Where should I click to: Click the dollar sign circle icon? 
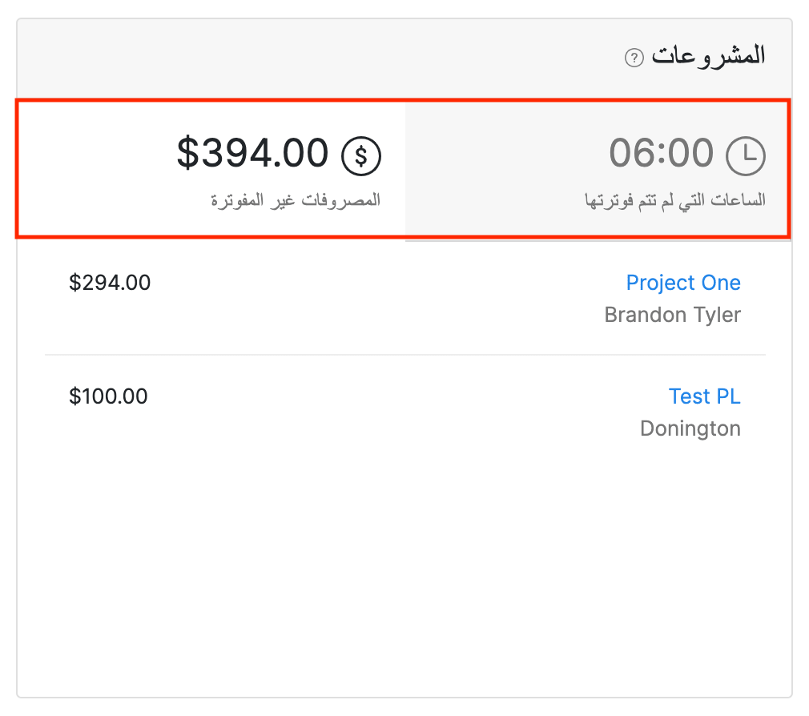coord(361,155)
